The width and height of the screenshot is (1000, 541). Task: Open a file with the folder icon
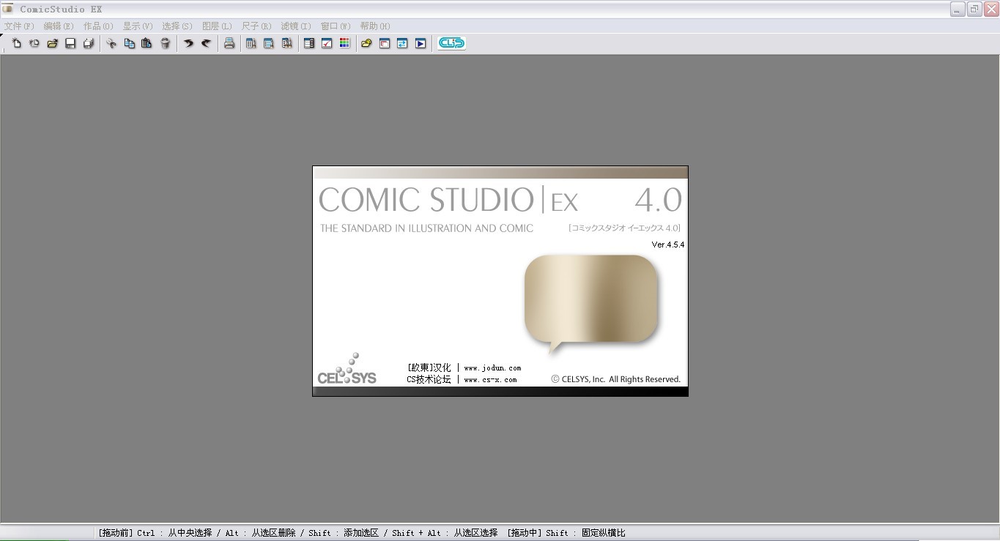53,43
